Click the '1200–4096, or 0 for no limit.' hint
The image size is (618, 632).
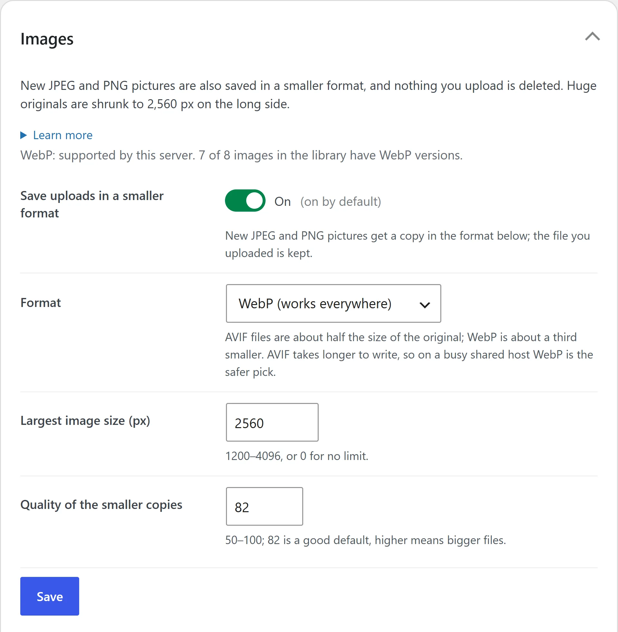pos(297,456)
